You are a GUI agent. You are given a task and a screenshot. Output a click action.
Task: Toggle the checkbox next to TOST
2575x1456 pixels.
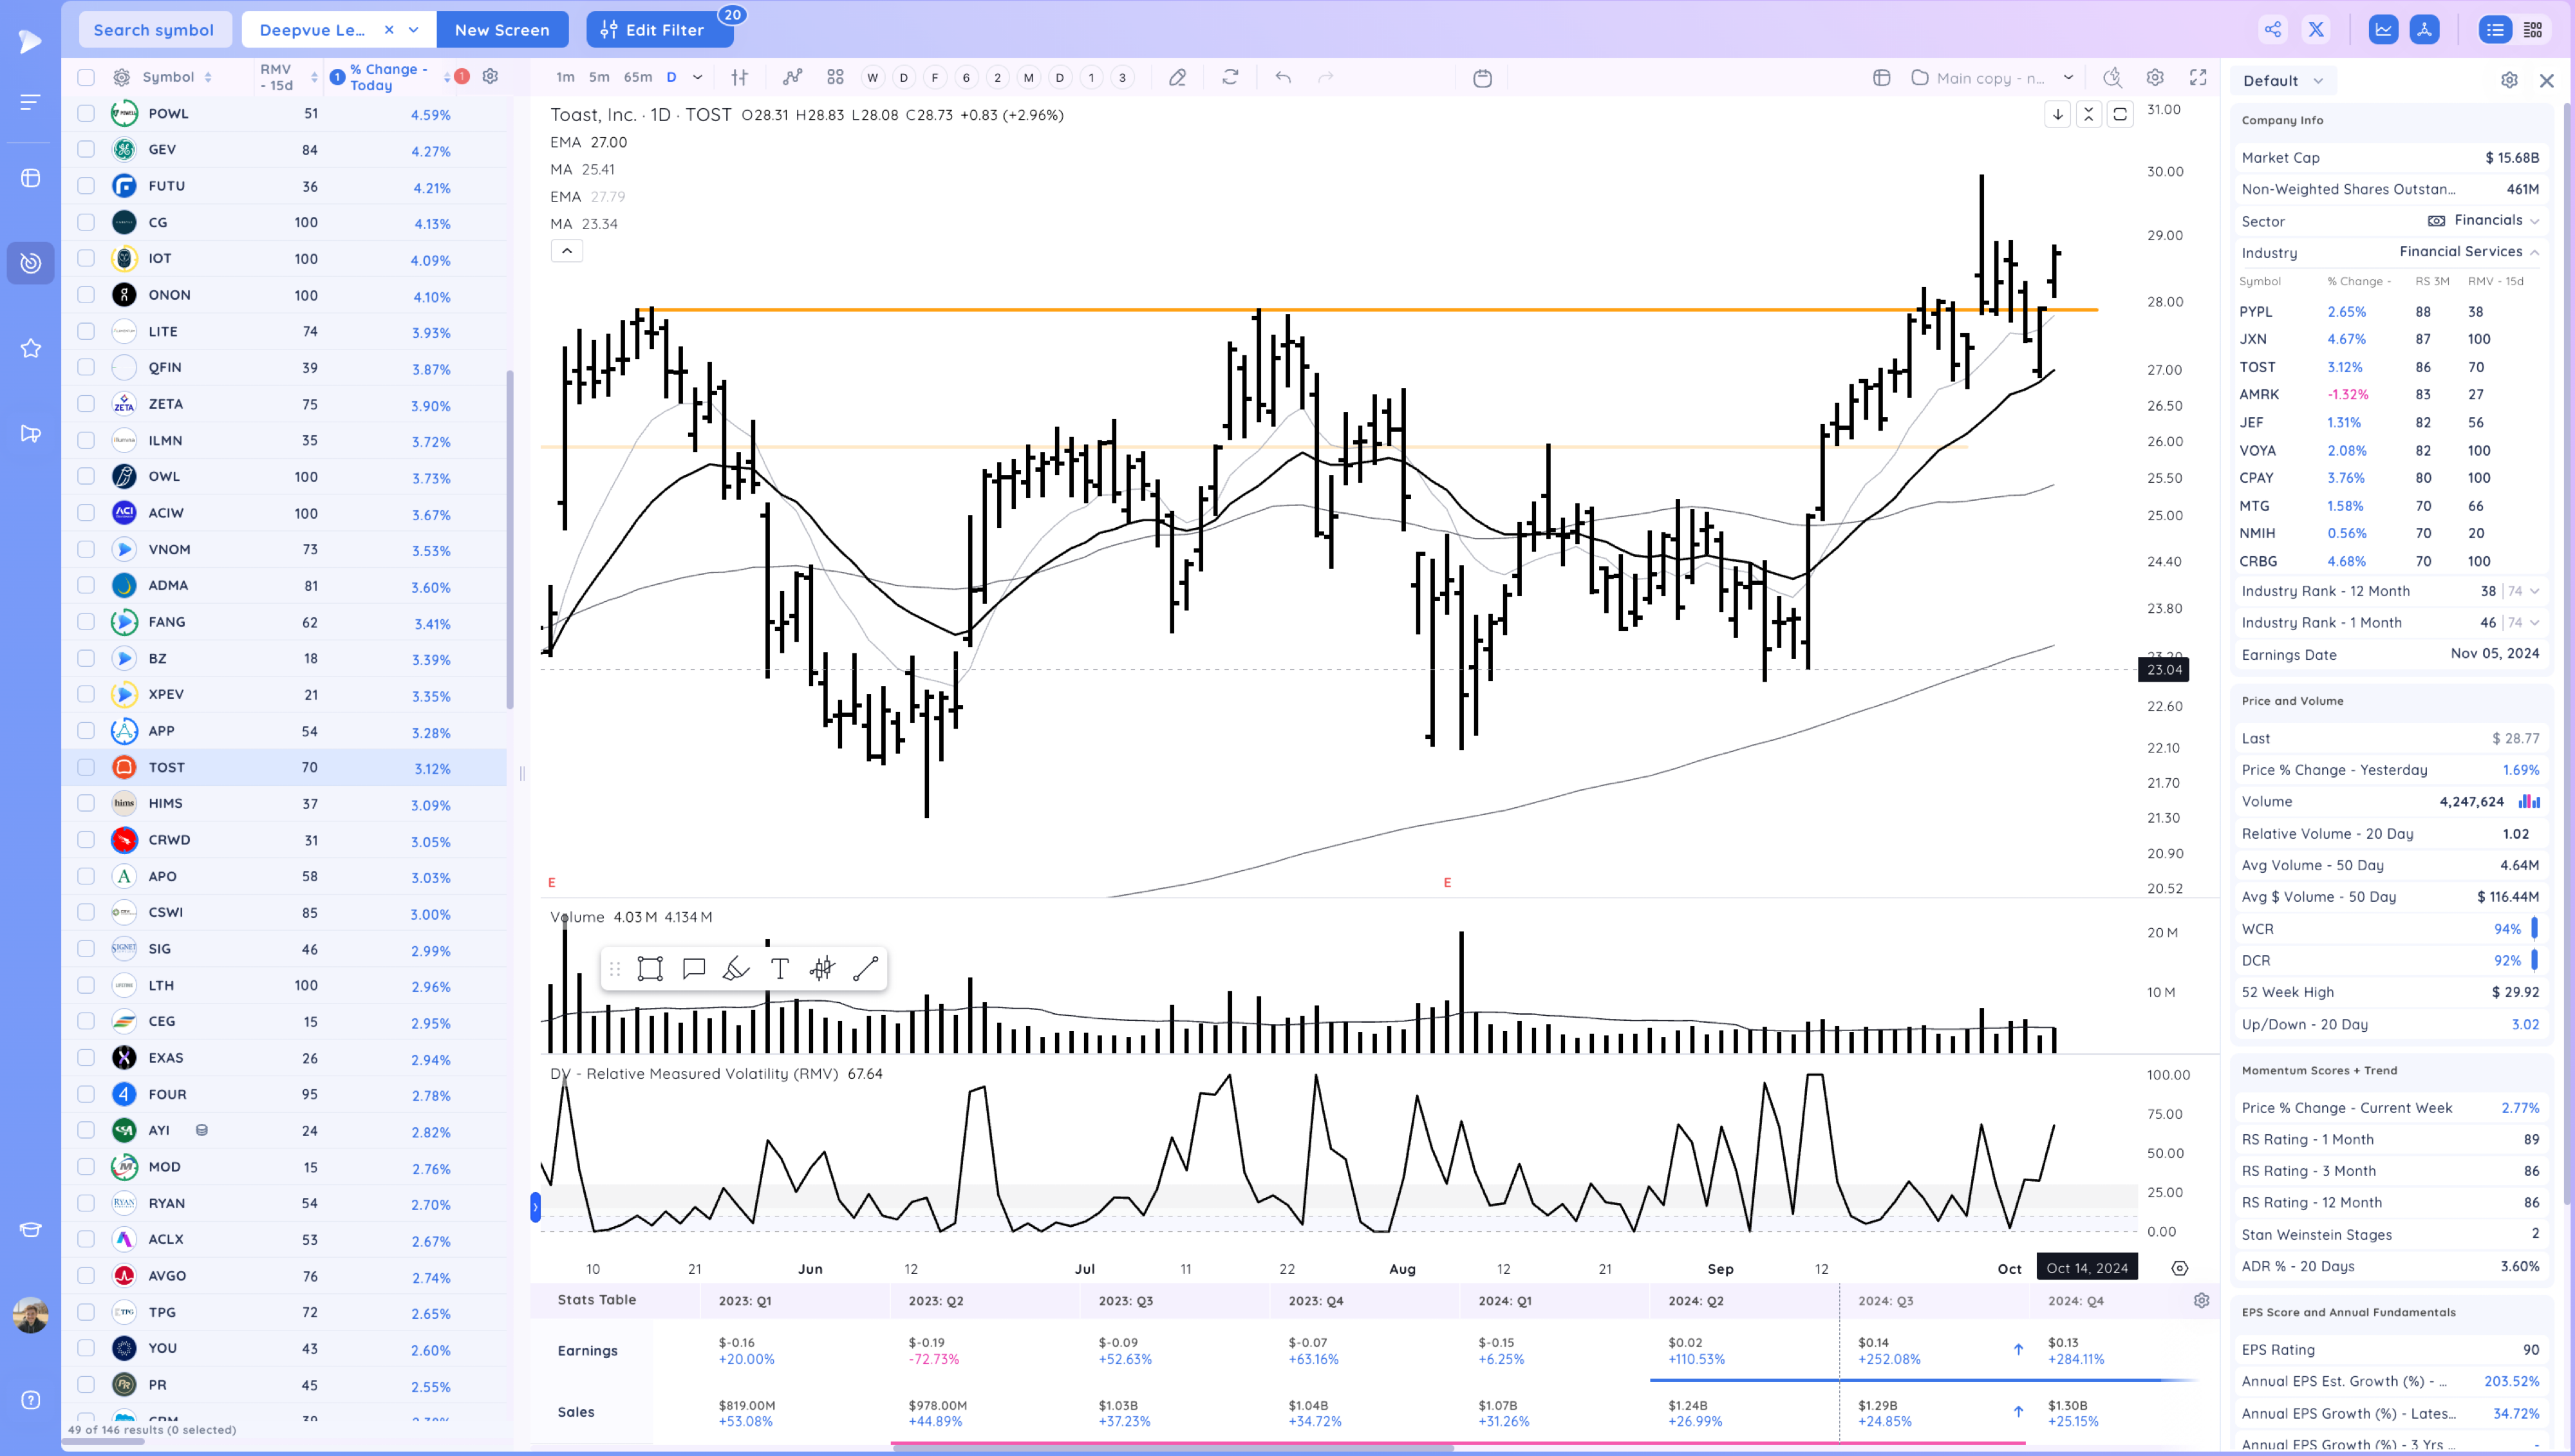coord(86,768)
